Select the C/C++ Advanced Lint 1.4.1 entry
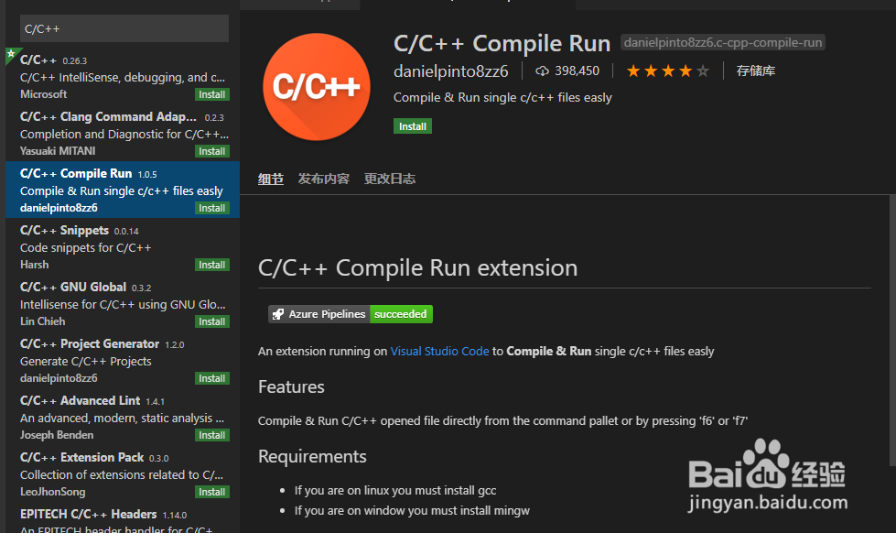 point(123,417)
